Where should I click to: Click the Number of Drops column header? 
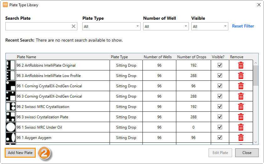(x=192, y=57)
